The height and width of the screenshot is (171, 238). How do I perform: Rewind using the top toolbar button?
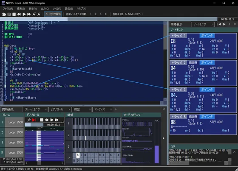[19, 14]
